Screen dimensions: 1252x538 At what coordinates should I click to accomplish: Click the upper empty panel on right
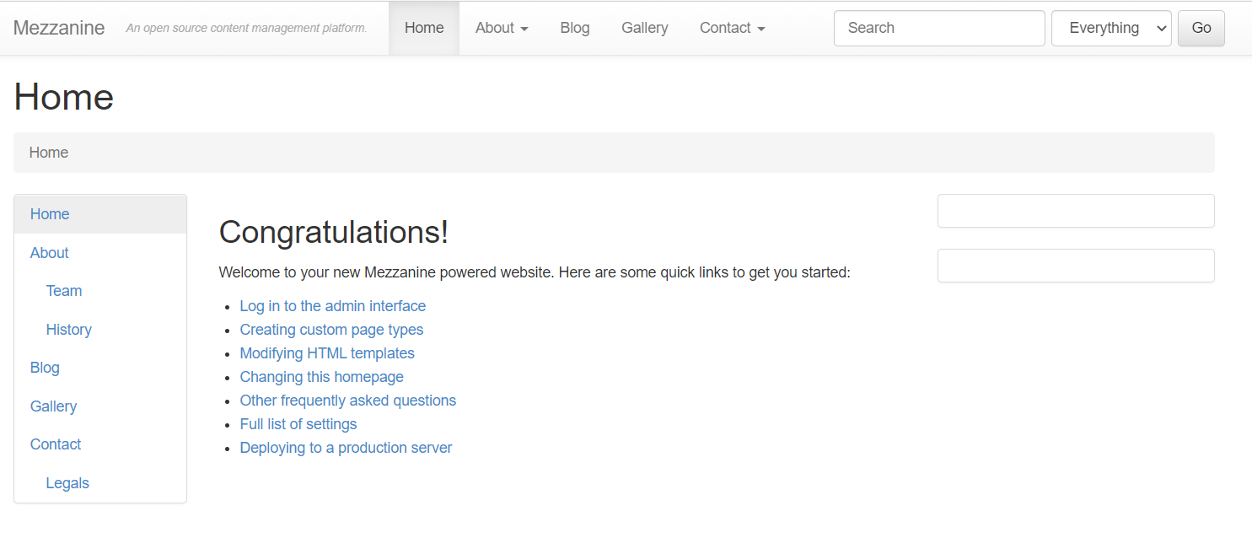click(1076, 211)
